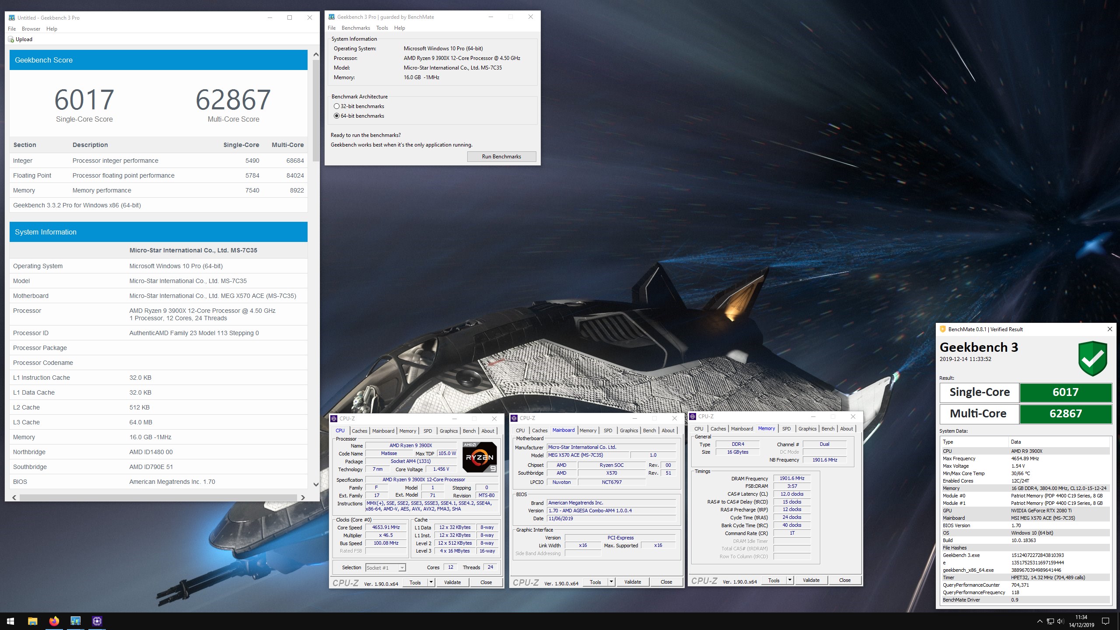Open About tab in Mainboard CPU-Z window

pyautogui.click(x=668, y=430)
